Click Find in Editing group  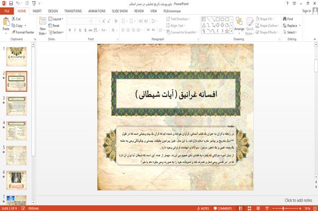tap(288, 19)
